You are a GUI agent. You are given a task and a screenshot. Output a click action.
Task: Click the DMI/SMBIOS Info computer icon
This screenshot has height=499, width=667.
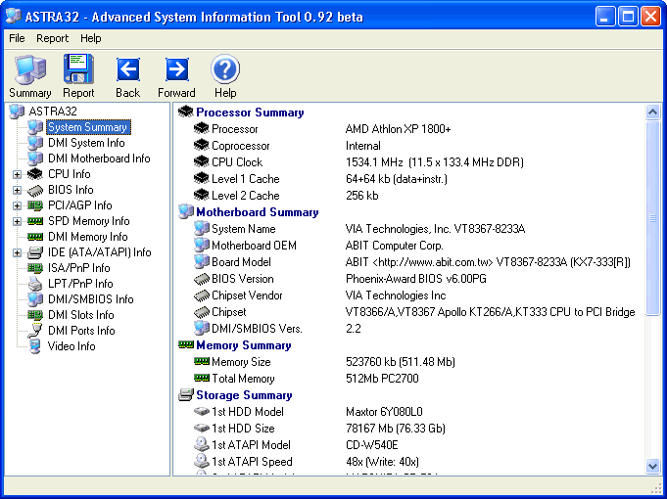(x=35, y=299)
